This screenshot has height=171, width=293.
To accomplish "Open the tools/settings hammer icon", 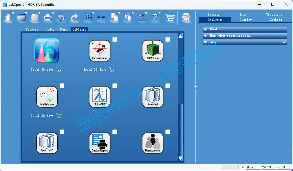I will pyautogui.click(x=142, y=18).
